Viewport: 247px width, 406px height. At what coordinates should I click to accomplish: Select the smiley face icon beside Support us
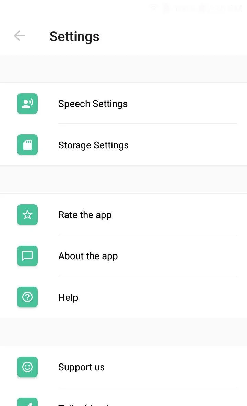(27, 367)
